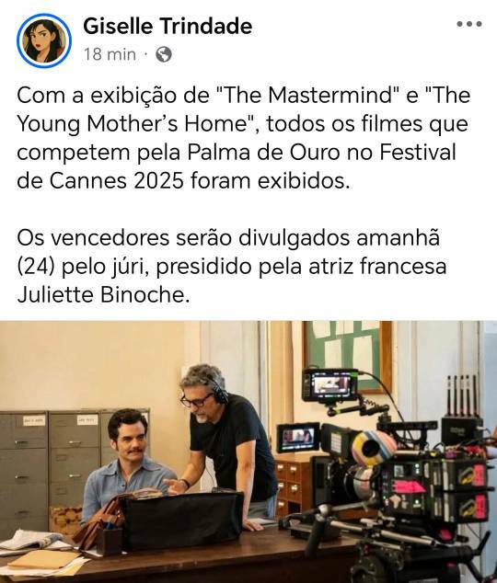Click the paragraph mentioning Juliette Binoche
The height and width of the screenshot is (583, 497).
click(x=231, y=267)
